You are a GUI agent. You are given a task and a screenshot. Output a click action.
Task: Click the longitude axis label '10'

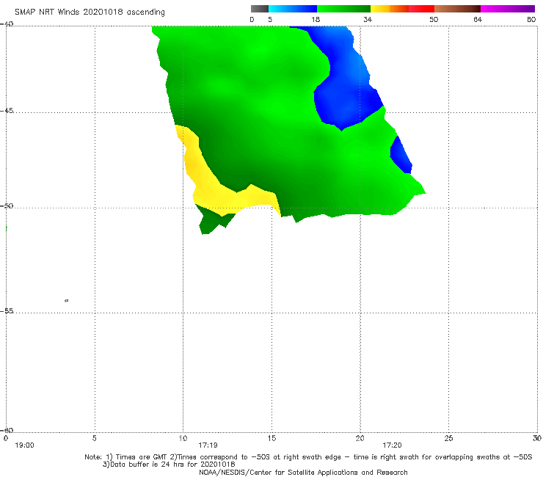183,438
